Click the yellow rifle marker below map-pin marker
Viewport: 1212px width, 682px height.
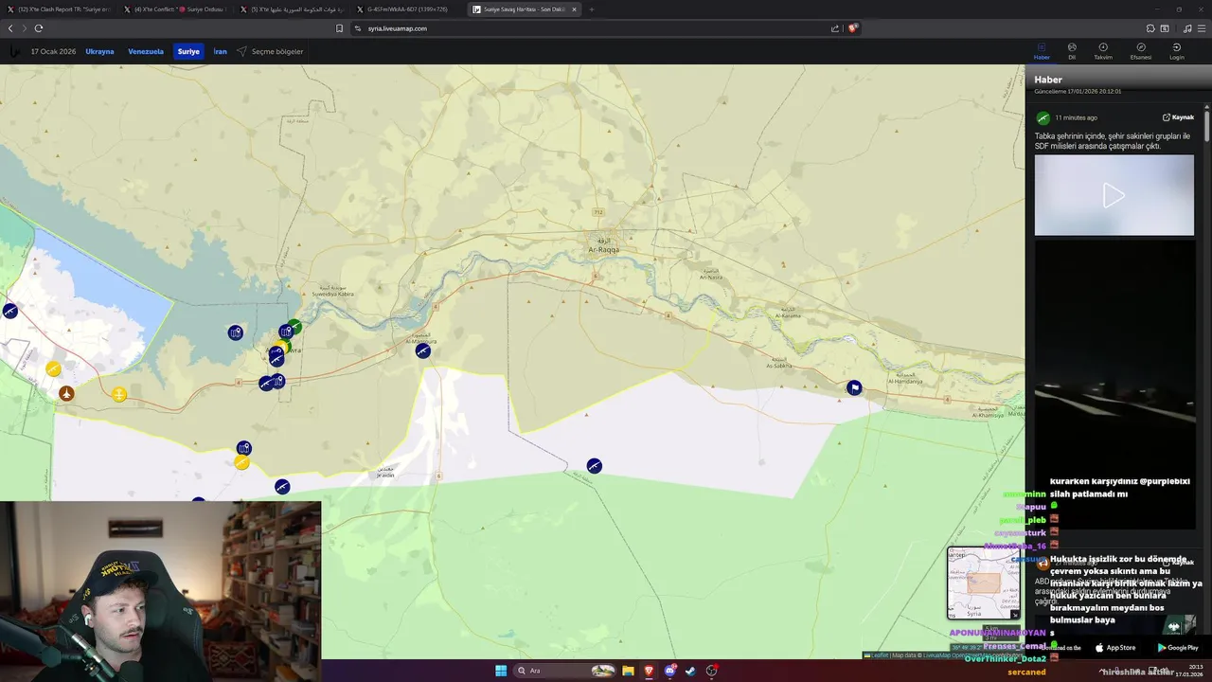coord(242,462)
